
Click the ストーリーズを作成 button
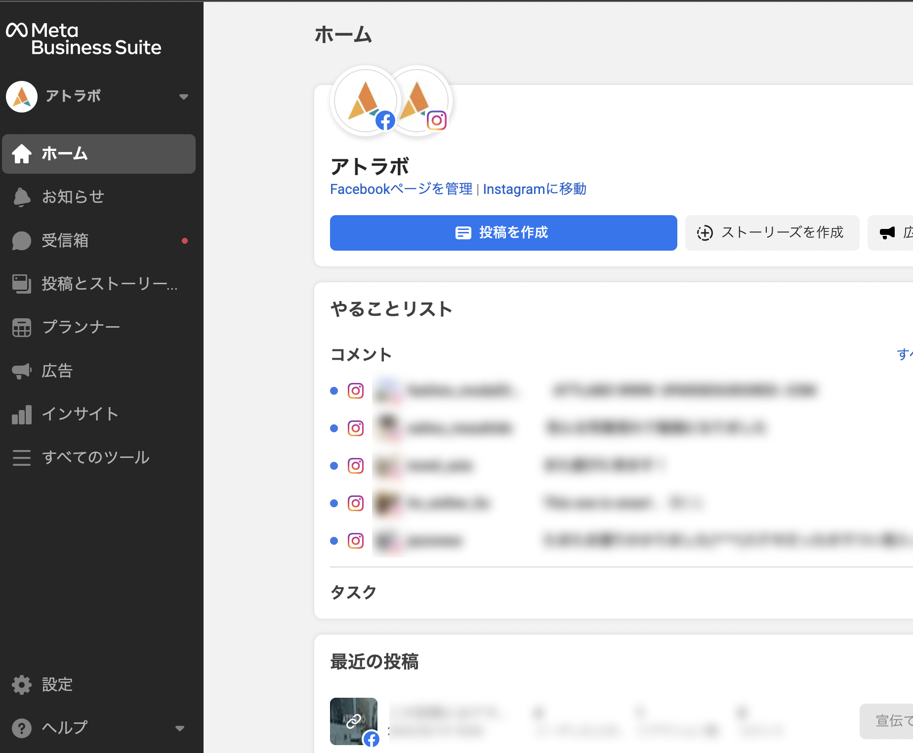(772, 233)
